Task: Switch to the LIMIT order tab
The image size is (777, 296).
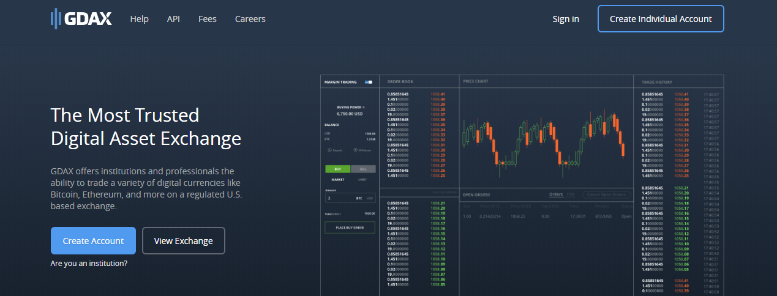Action: (362, 180)
